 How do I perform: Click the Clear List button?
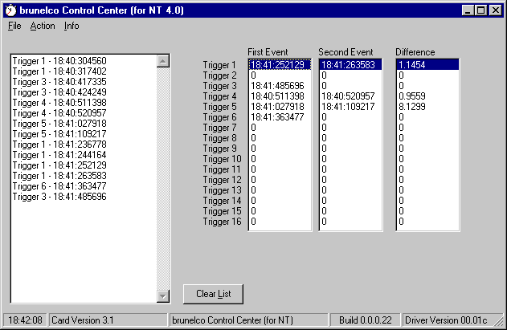[213, 294]
